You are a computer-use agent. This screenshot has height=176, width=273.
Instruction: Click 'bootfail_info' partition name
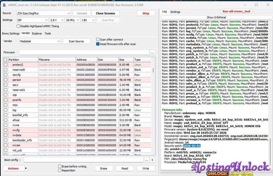[20, 115]
